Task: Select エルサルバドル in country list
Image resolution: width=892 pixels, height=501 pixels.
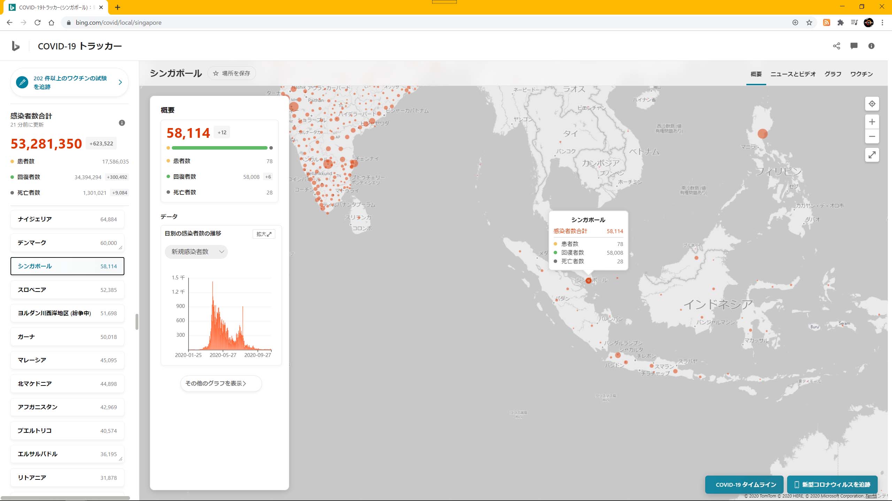Action: point(67,454)
